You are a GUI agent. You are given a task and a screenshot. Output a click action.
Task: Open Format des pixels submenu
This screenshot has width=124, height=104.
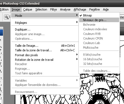click(45, 55)
